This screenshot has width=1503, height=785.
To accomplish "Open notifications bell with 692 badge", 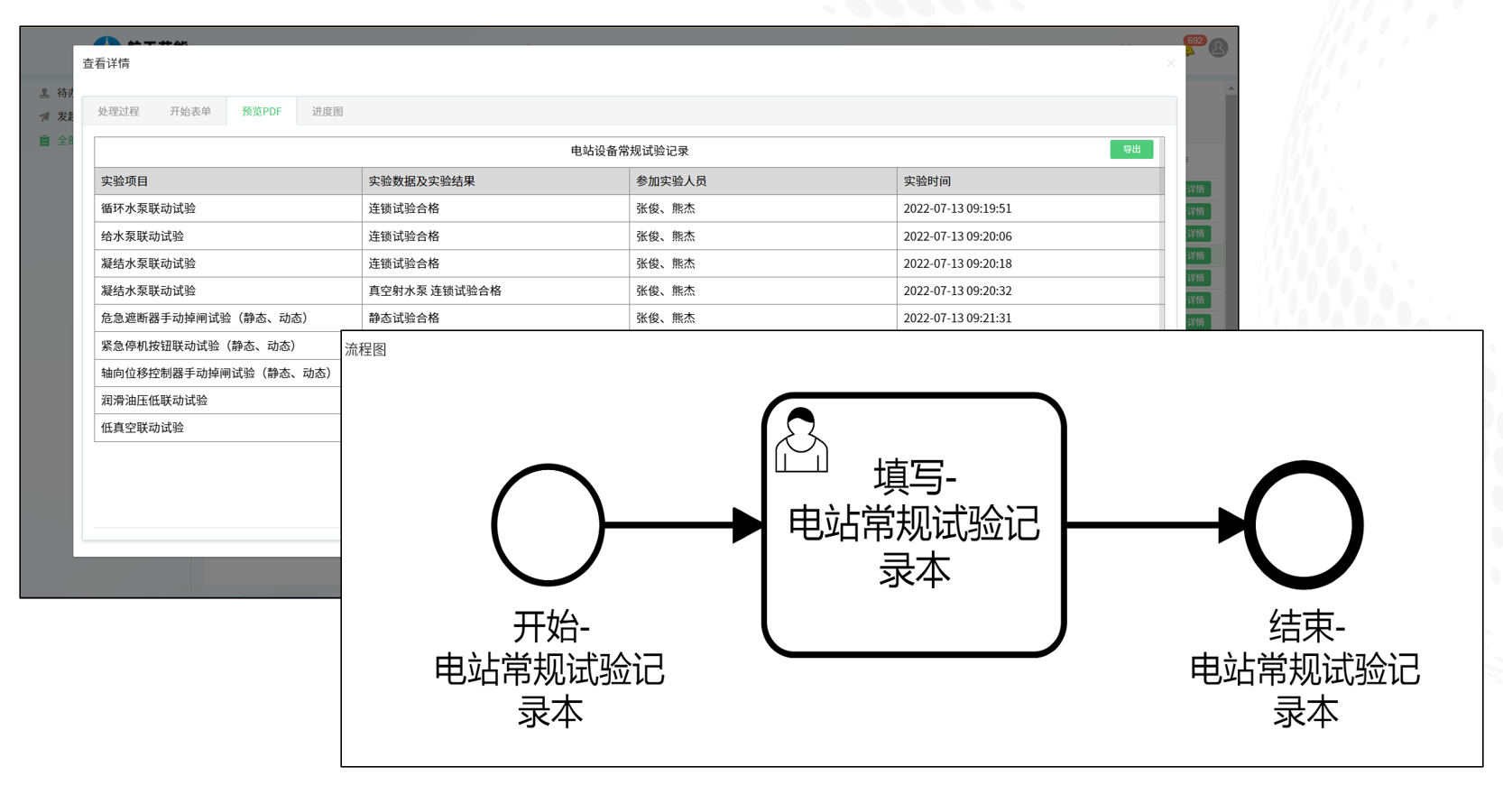I will (1191, 50).
